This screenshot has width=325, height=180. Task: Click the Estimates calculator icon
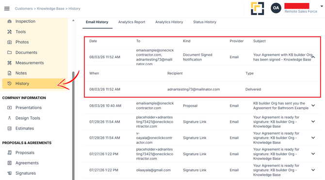point(10,129)
